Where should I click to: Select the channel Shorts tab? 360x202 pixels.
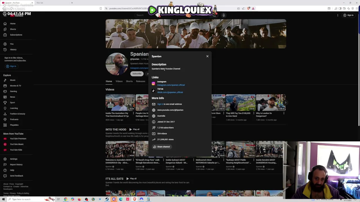pyautogui.click(x=129, y=81)
